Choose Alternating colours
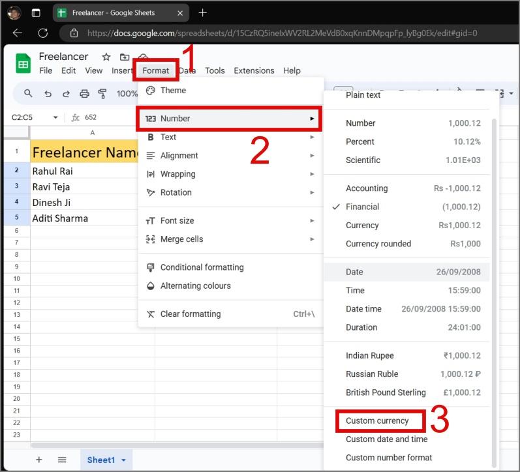This screenshot has height=472, width=520. 231,286
